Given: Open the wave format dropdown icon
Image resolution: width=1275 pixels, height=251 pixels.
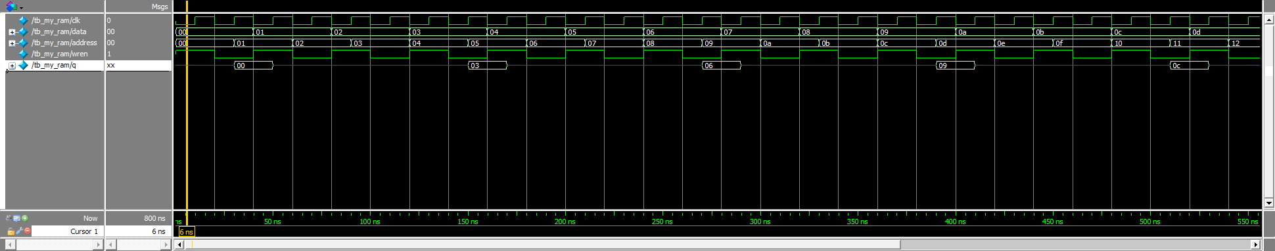Looking at the screenshot, I should [13, 7].
